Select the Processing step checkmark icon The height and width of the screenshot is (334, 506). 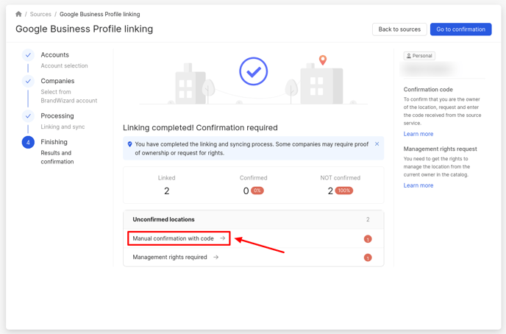28,116
